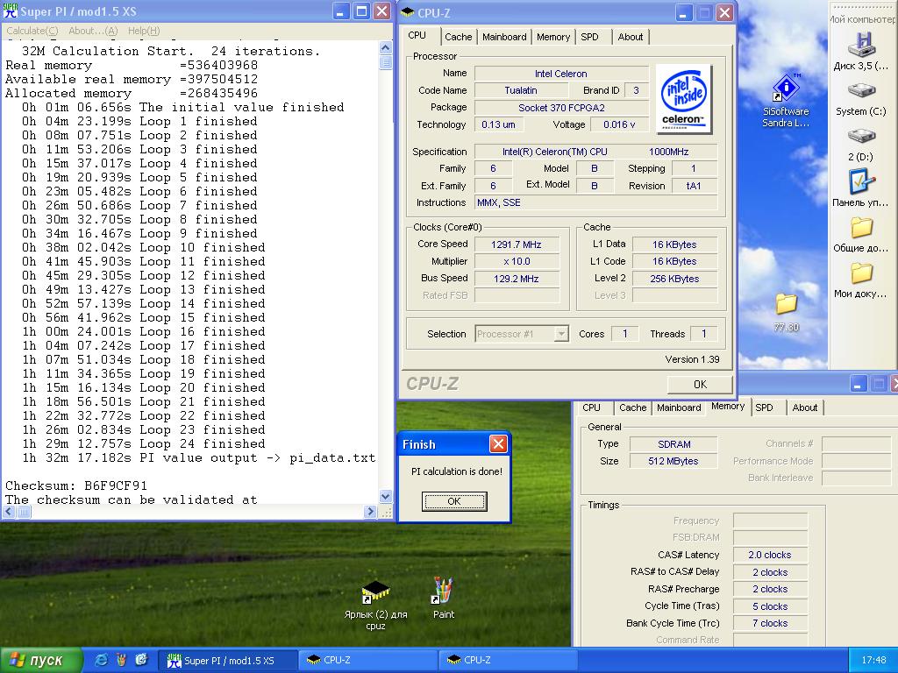Click the pi_data.txt output line
898x673 pixels.
coord(199,457)
